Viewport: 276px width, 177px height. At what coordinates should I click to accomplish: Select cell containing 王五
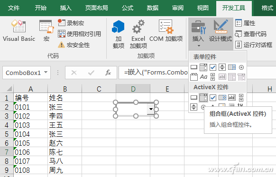65,125
